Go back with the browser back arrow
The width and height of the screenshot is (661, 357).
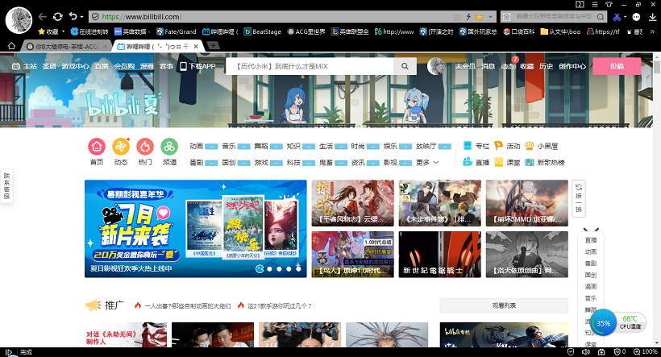tap(42, 16)
